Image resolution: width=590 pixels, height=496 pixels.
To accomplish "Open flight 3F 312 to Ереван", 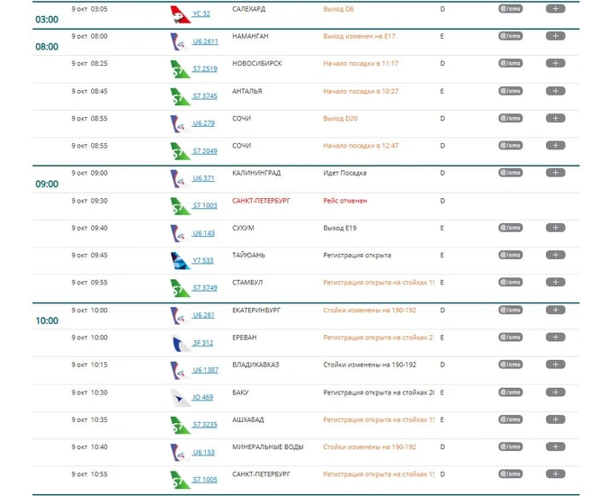I will pos(203,343).
